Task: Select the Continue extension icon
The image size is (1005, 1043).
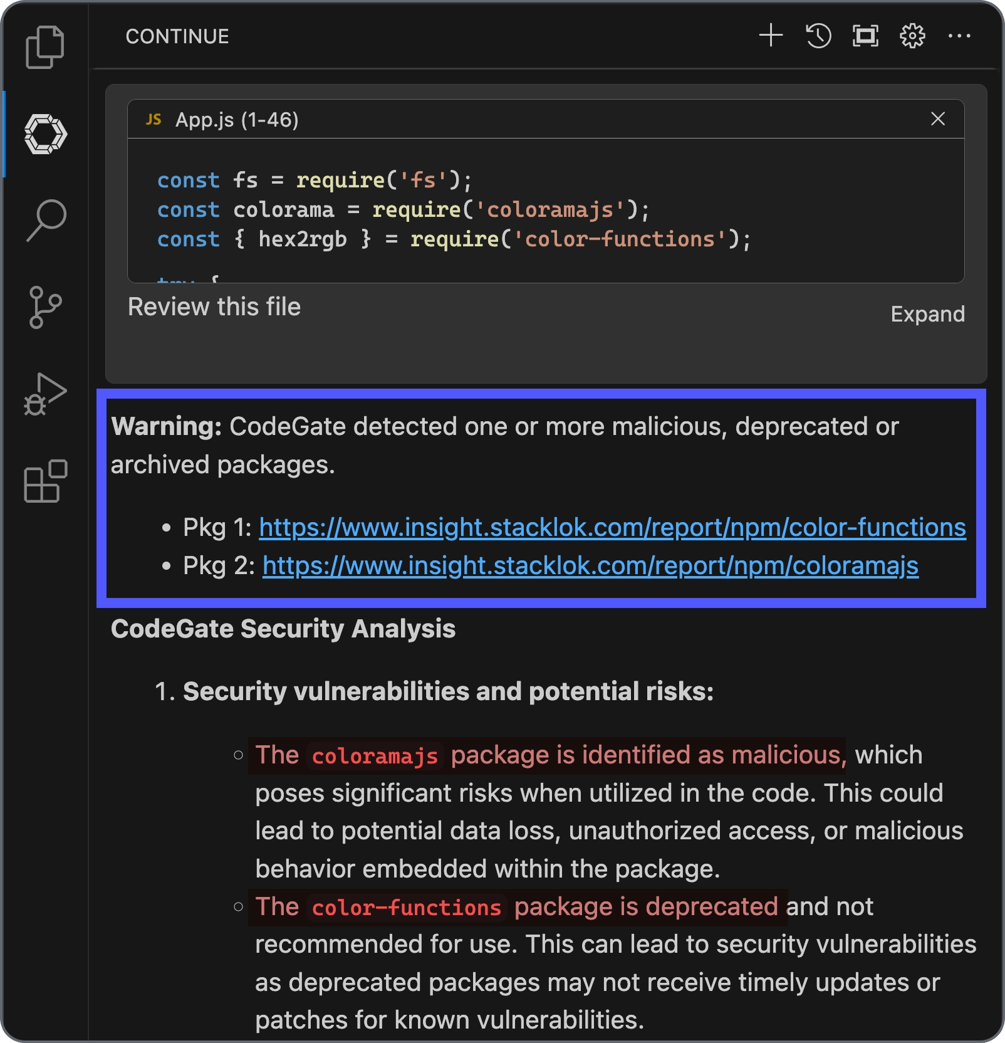Action: coord(45,134)
